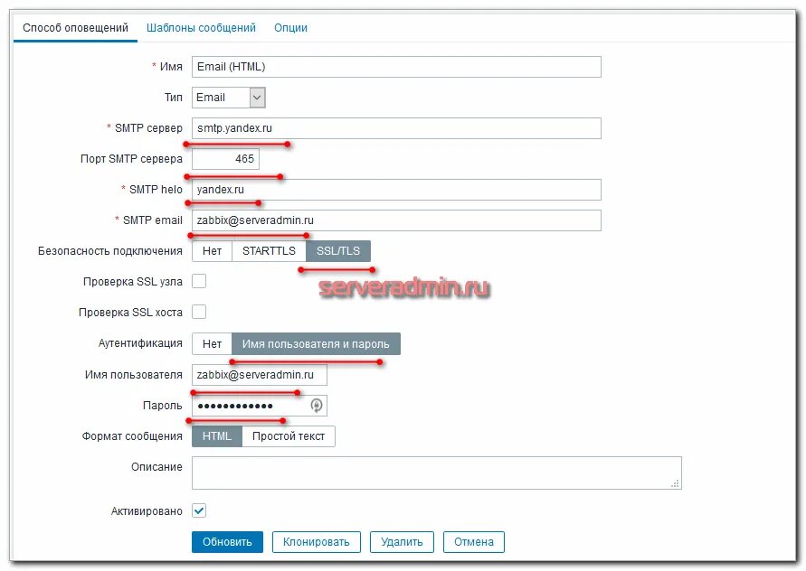Click the password manager icon in Пароль field
Screen dimensions: 806x571
317,405
